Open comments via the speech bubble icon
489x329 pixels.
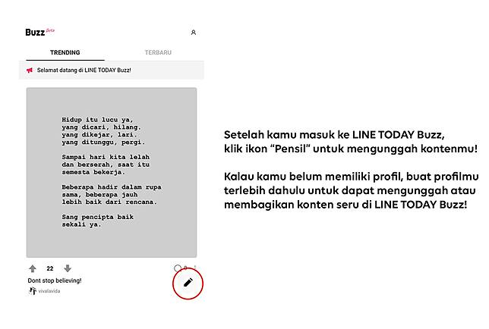point(178,268)
